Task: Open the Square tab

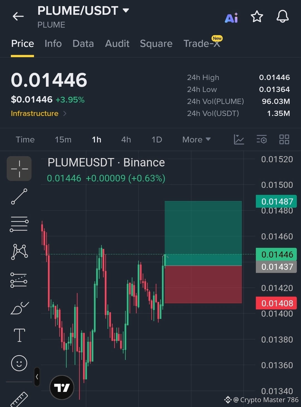Action: [x=156, y=44]
